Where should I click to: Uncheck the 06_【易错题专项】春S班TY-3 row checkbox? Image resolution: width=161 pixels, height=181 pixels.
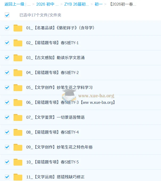(7, 102)
